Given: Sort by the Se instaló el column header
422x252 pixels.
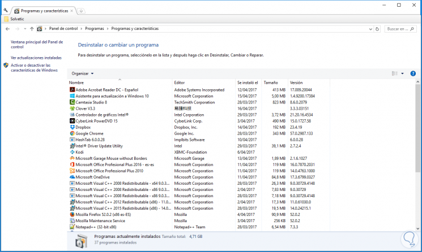Looking at the screenshot, I should coord(249,82).
